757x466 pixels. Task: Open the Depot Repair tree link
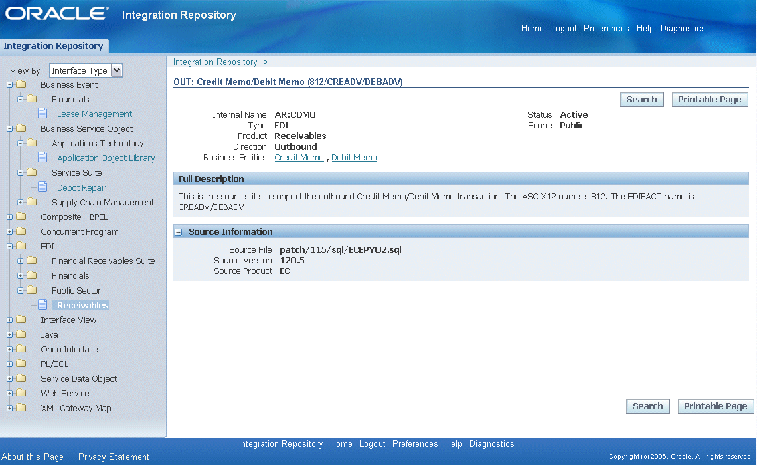point(82,188)
